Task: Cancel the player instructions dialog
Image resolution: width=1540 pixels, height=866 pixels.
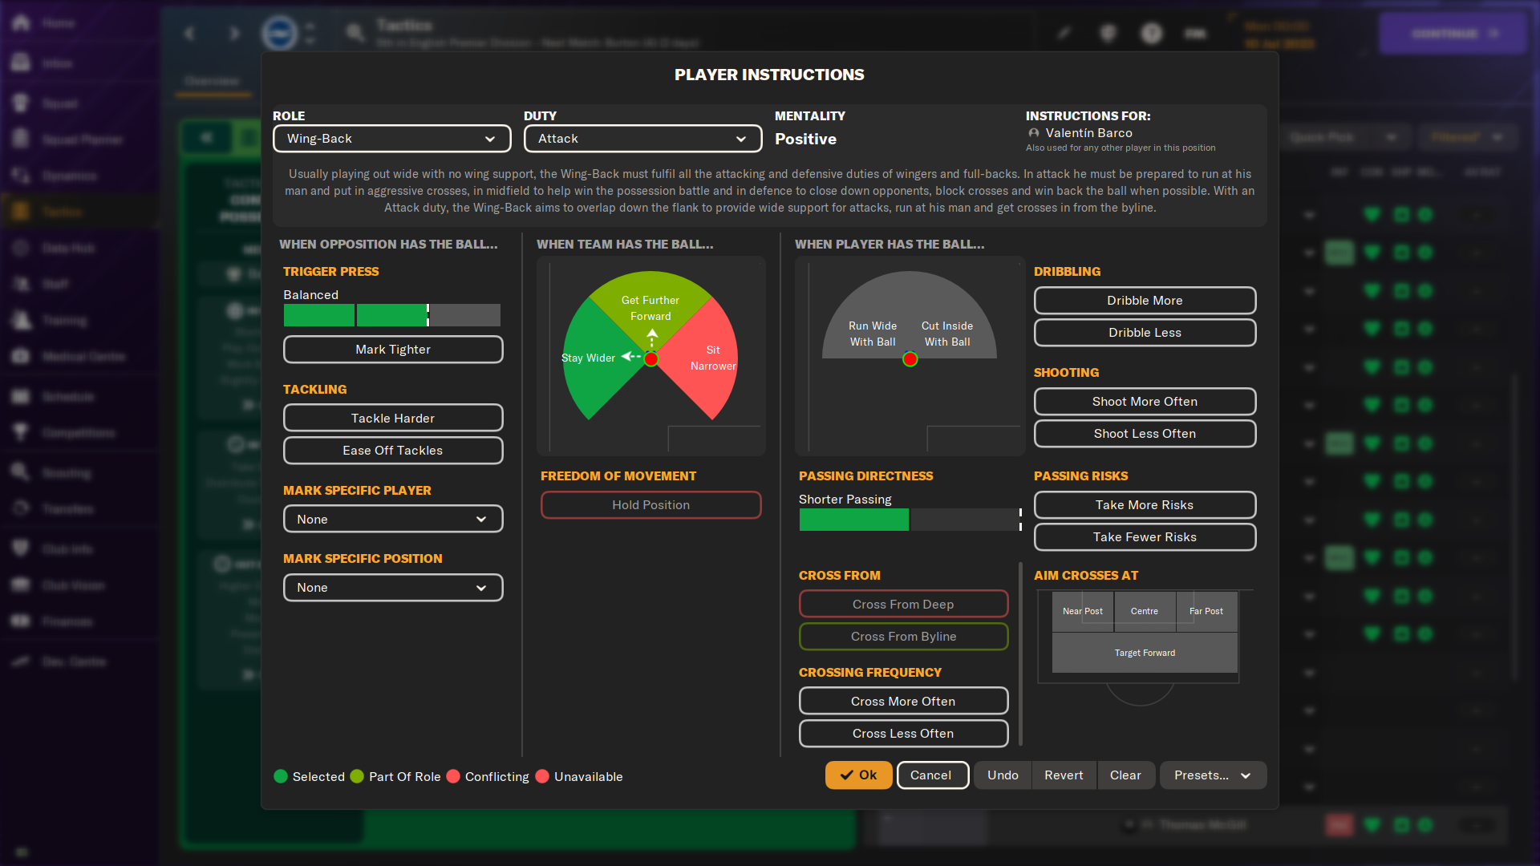Action: 932,775
